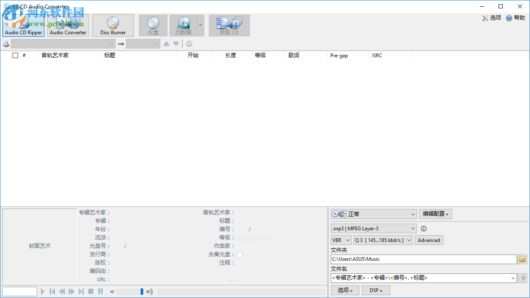This screenshot has width=530, height=298.
Task: Click the filename edit icon beside 文件名 field
Action: pos(522,278)
